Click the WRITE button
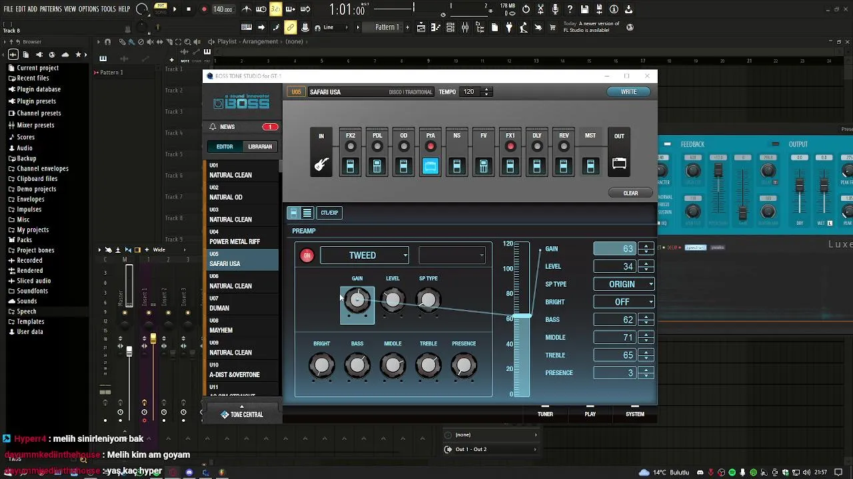This screenshot has width=853, height=479. [x=628, y=92]
